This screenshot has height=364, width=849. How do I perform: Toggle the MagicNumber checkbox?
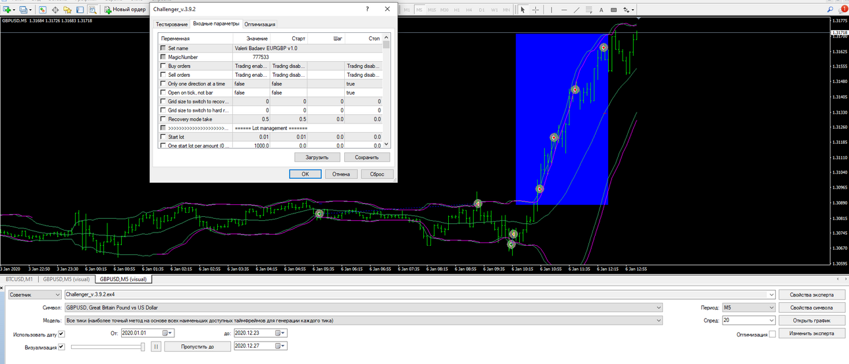163,57
